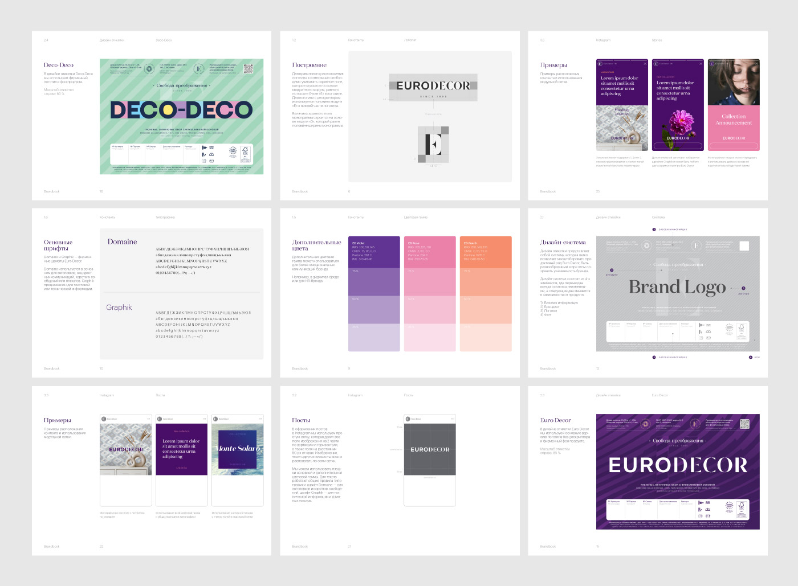The height and width of the screenshot is (586, 798).
Task: Open the green DECO-DECO label image
Action: [181, 117]
